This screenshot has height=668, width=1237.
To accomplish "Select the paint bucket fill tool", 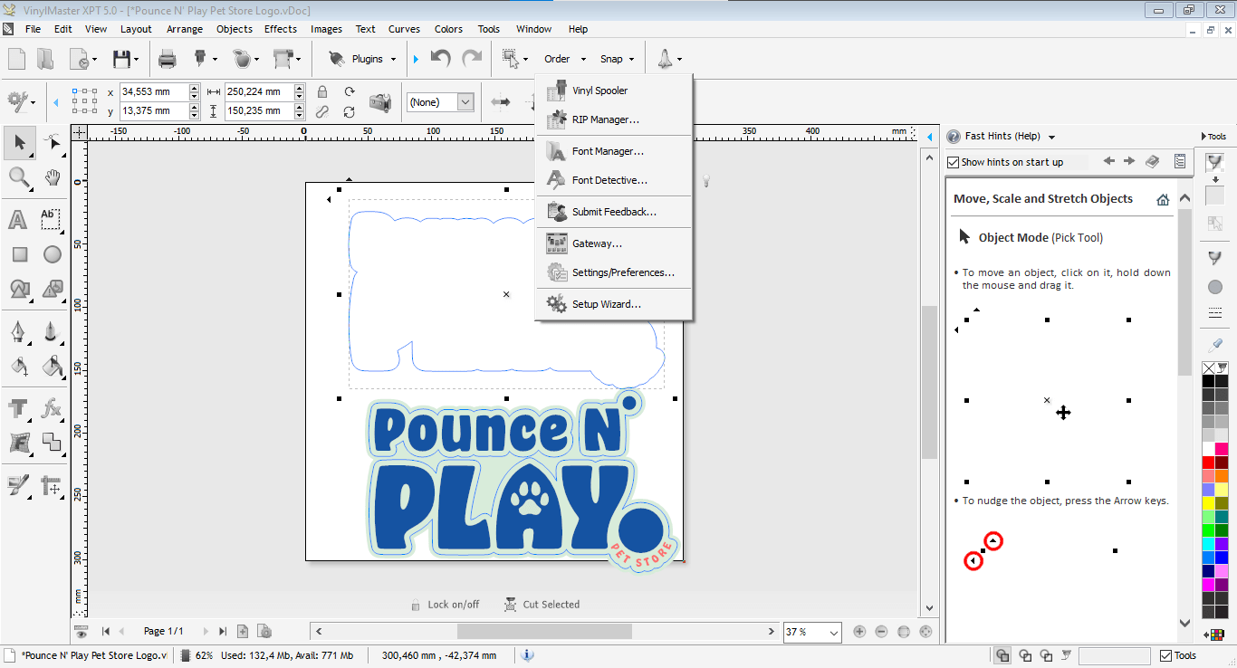I will tap(53, 366).
